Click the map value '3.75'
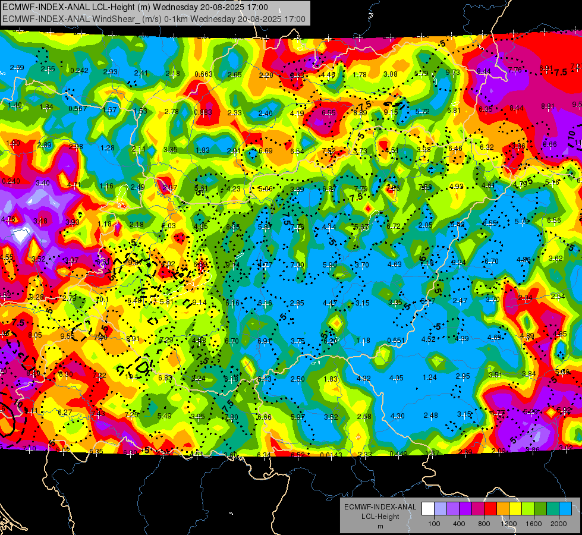Image resolution: width=582 pixels, height=535 pixels. pyautogui.click(x=298, y=341)
